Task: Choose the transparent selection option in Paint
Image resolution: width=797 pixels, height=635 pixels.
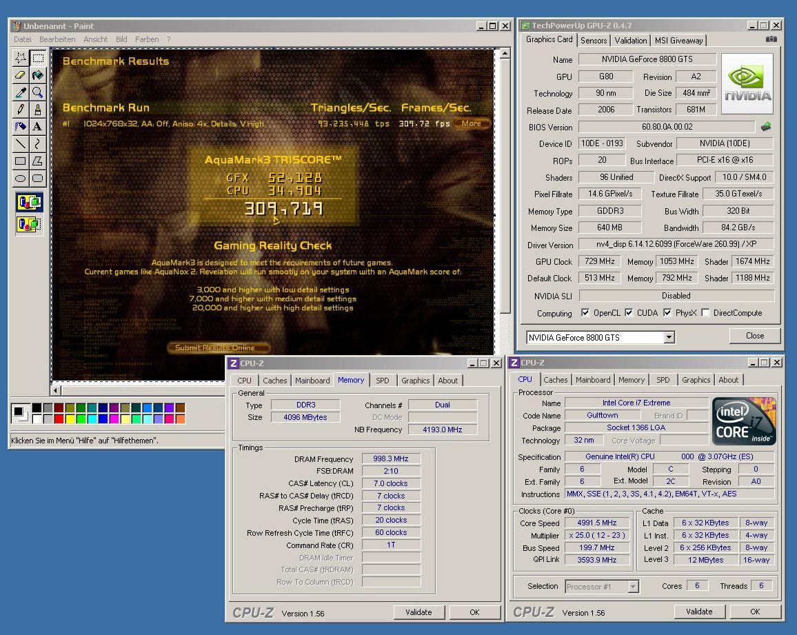Action: point(29,224)
